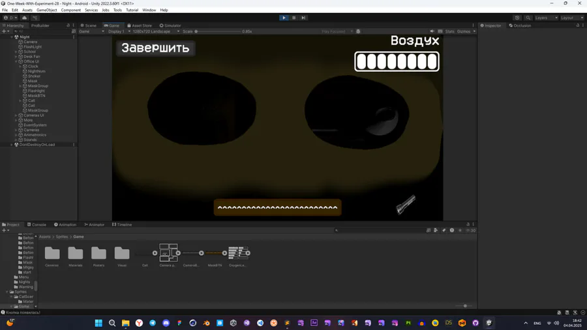Open the Layout dropdown
587x330 pixels.
click(571, 18)
